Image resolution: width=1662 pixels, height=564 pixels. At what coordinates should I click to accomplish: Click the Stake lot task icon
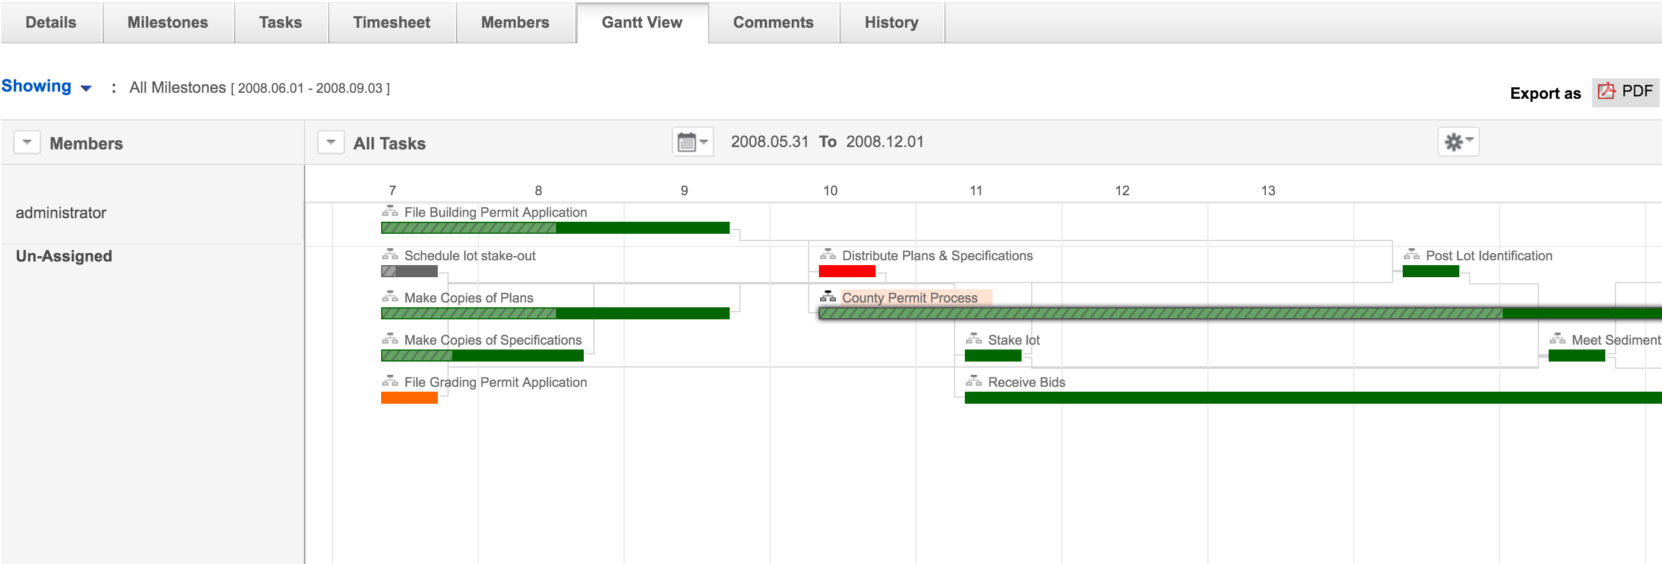click(973, 339)
